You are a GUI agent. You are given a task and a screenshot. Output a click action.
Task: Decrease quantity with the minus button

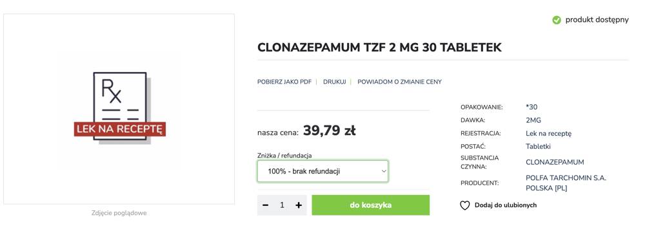(x=265, y=205)
